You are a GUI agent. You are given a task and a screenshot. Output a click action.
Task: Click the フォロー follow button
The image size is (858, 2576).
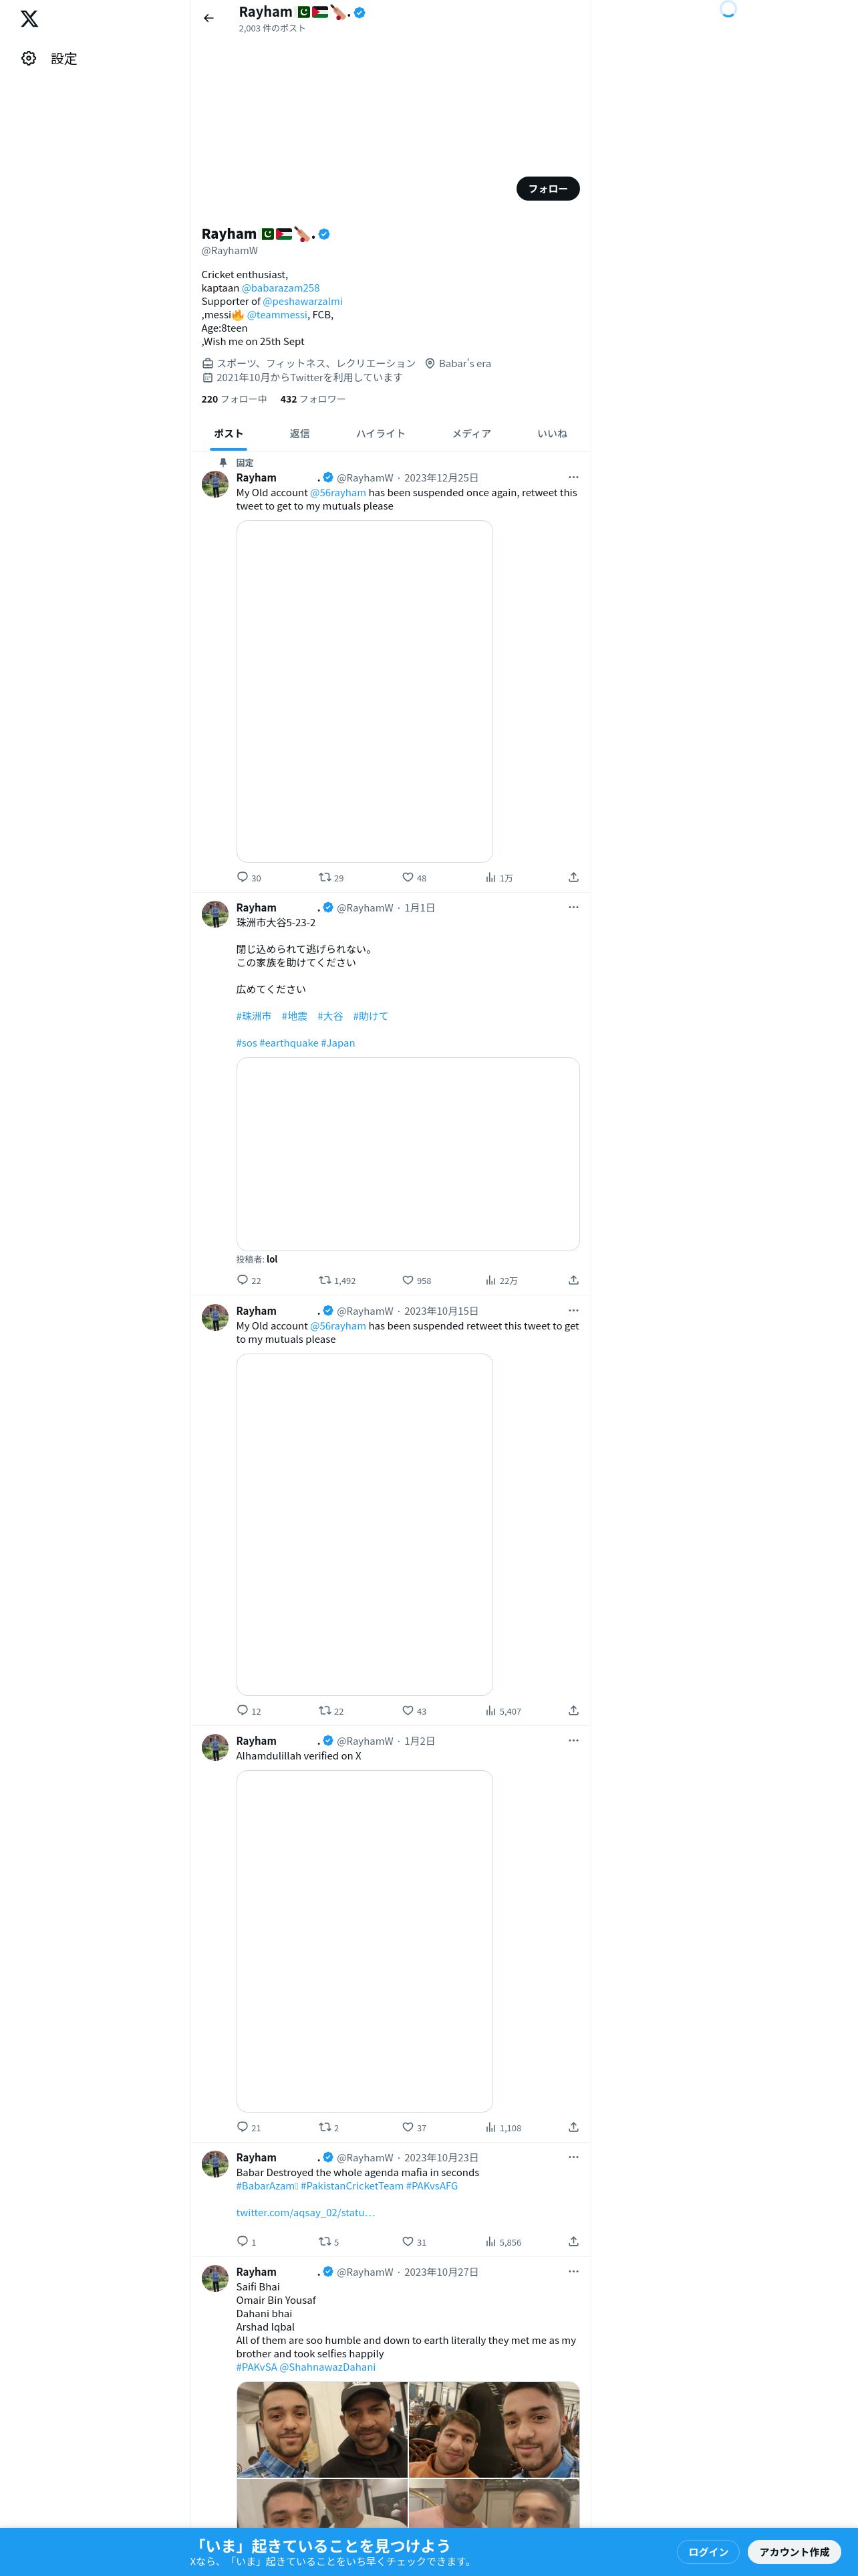pos(547,188)
